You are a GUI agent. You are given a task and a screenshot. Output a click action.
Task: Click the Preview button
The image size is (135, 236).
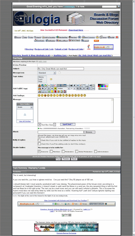pos(66,159)
